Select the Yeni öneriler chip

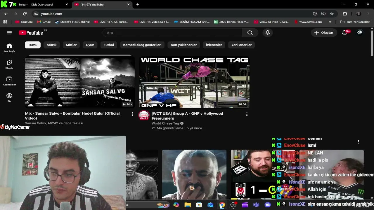point(241,45)
